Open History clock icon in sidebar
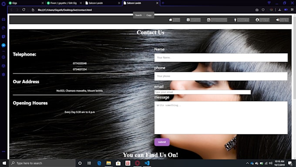Image resolution: width=296 pixels, height=167 pixels. pos(3,57)
